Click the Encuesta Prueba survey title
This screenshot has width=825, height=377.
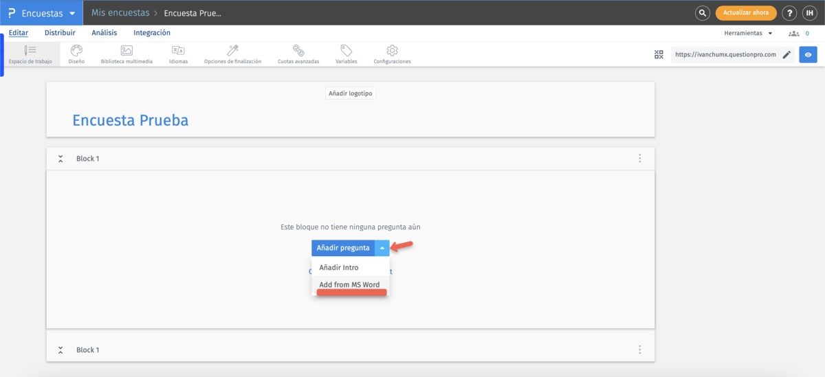131,120
